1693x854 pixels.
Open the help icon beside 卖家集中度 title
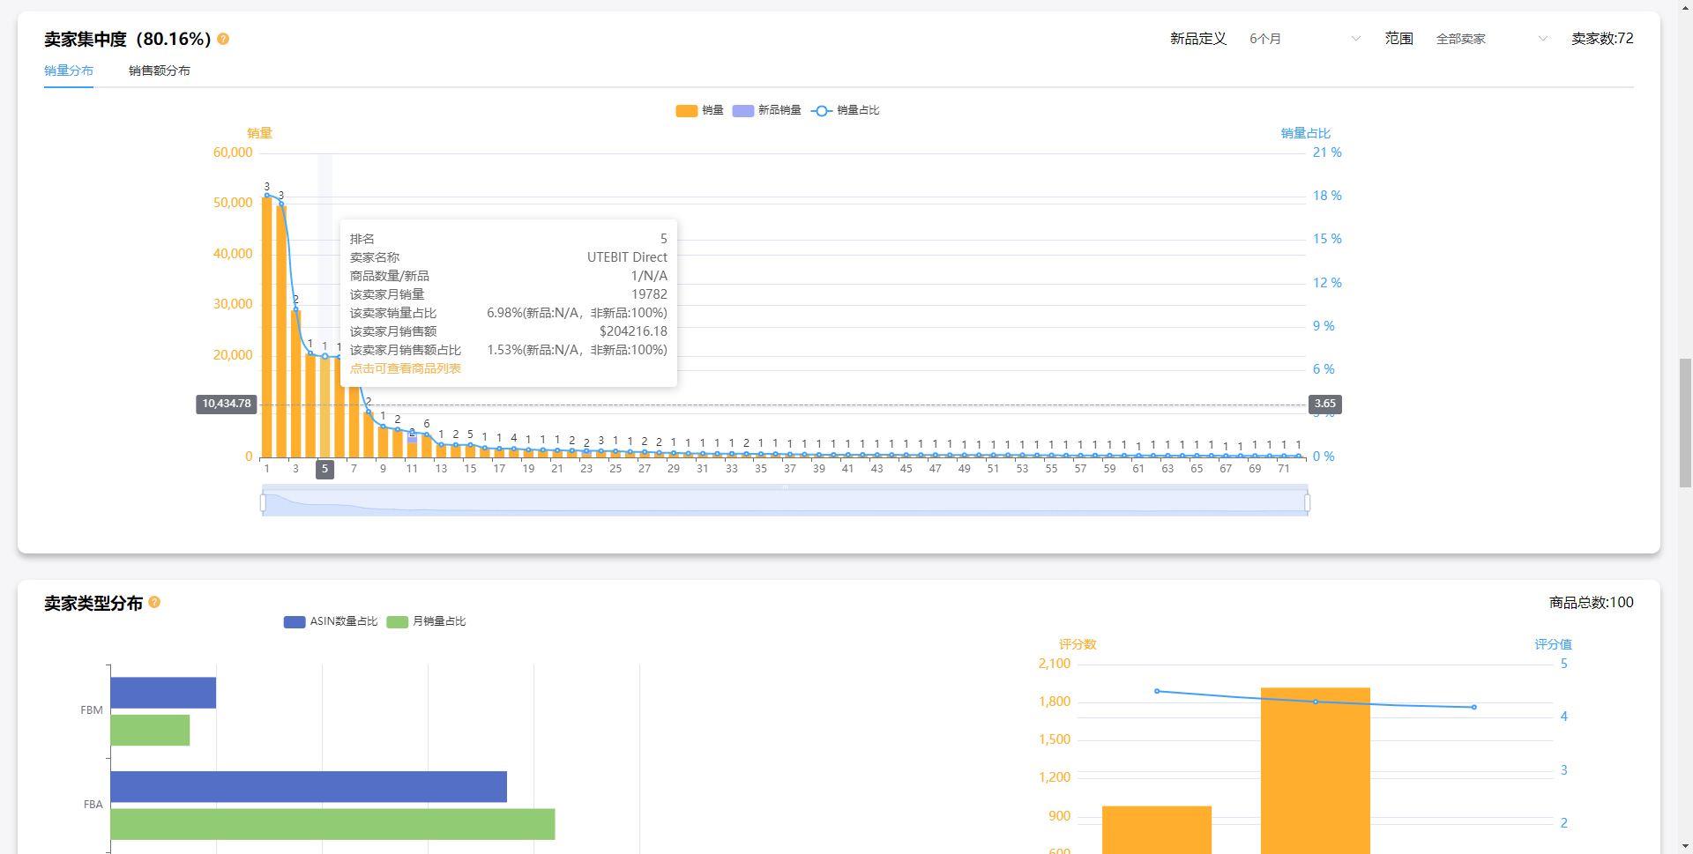(x=223, y=39)
